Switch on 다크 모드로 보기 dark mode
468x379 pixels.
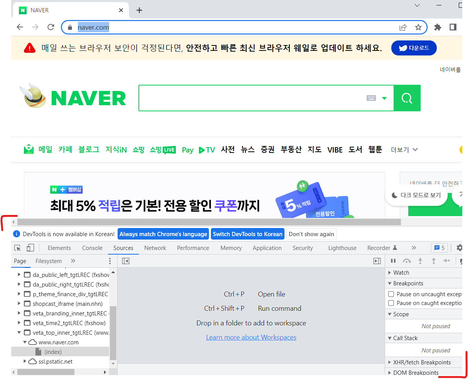(x=416, y=195)
